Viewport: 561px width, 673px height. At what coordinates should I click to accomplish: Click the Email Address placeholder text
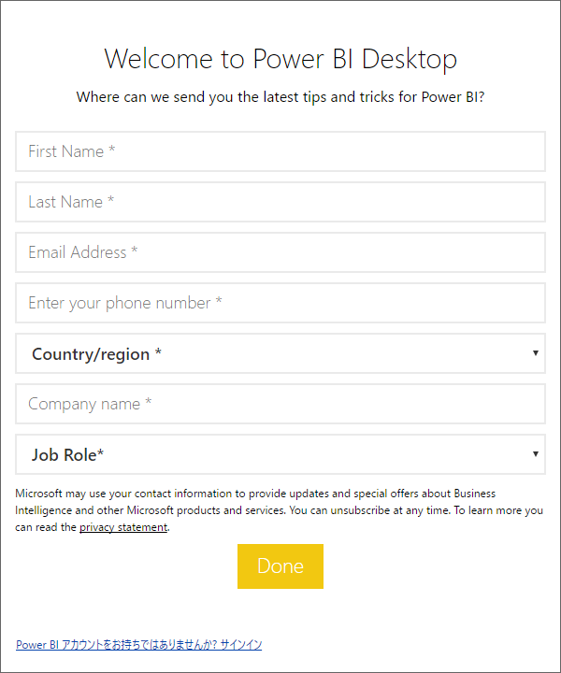tap(83, 252)
